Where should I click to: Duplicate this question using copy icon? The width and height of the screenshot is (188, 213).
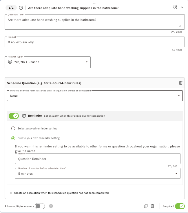tap(146, 206)
